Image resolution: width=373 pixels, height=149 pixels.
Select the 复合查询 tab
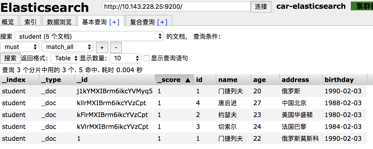click(142, 22)
